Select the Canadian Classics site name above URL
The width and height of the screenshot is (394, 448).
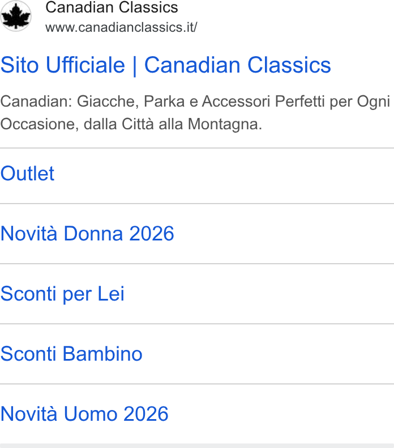[x=112, y=7]
